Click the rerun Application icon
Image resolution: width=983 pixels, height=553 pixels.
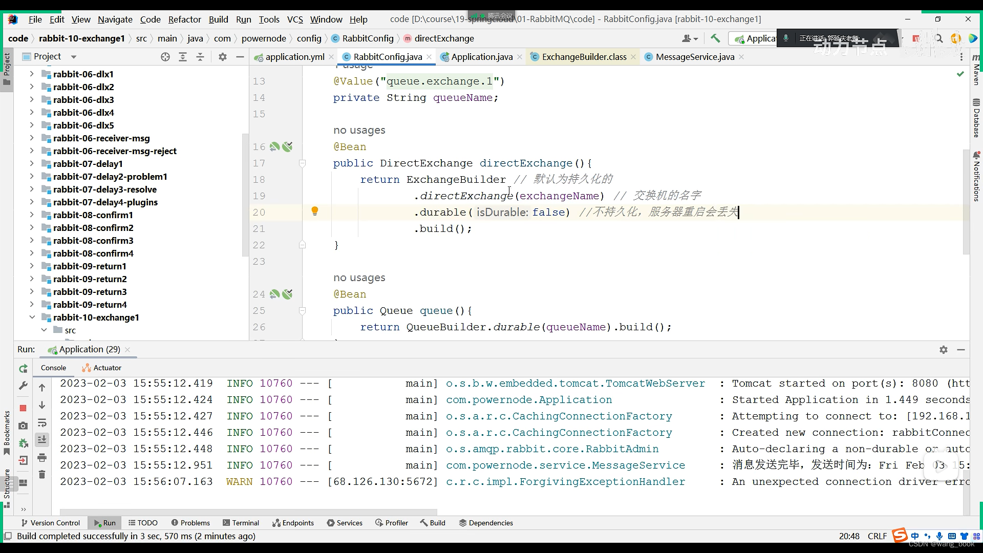tap(23, 369)
